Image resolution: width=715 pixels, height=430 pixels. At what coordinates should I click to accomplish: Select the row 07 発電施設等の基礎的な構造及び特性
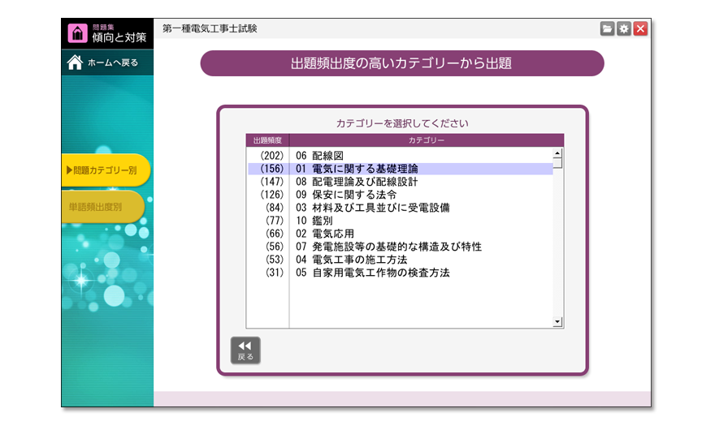pos(401,247)
